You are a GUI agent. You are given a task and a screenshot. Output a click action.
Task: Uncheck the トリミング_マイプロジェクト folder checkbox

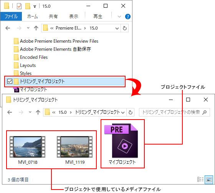click(10, 82)
